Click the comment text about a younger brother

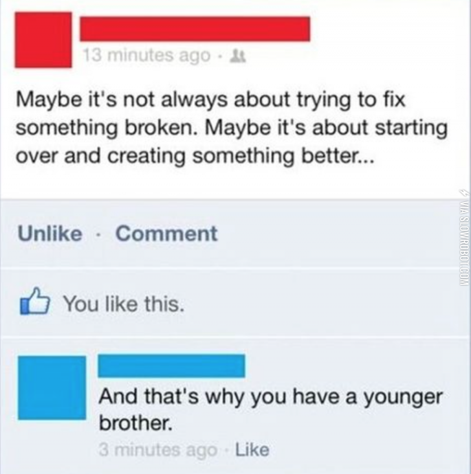coord(270,410)
